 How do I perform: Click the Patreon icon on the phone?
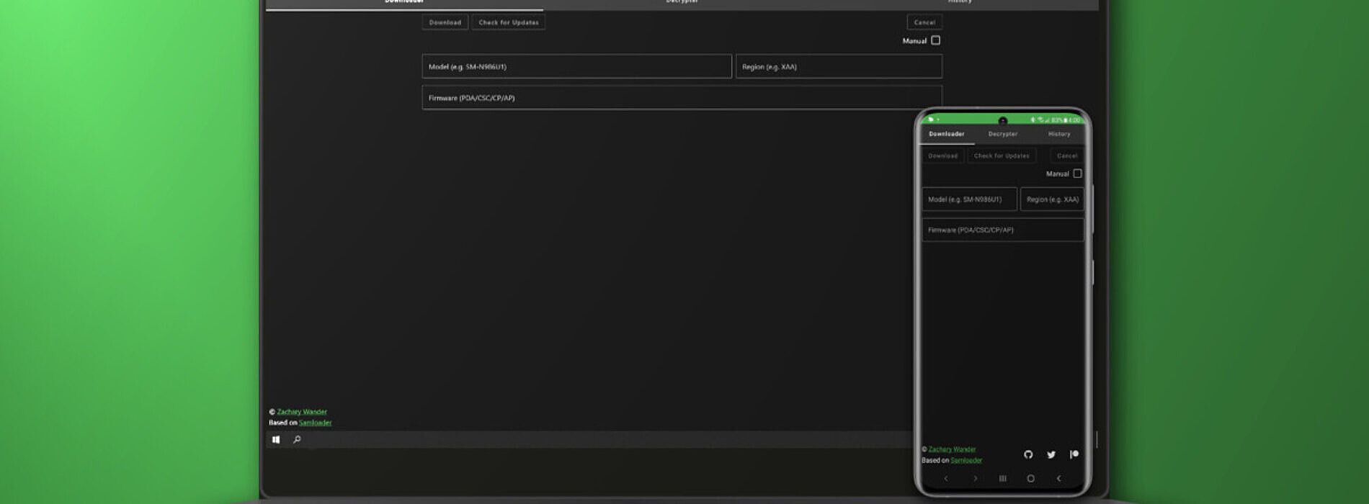1074,454
